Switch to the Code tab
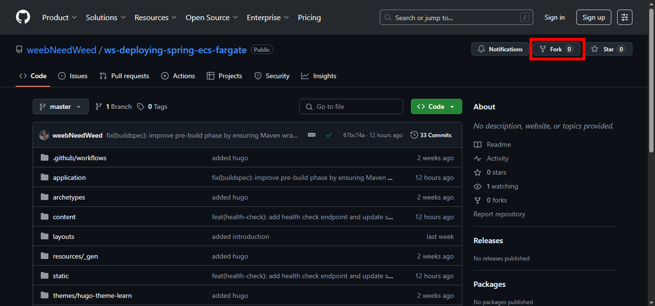This screenshot has width=655, height=306. coord(33,76)
